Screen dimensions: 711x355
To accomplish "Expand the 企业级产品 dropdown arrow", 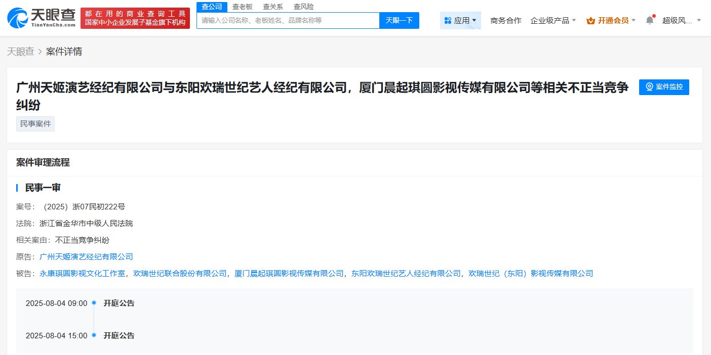I will 574,21.
